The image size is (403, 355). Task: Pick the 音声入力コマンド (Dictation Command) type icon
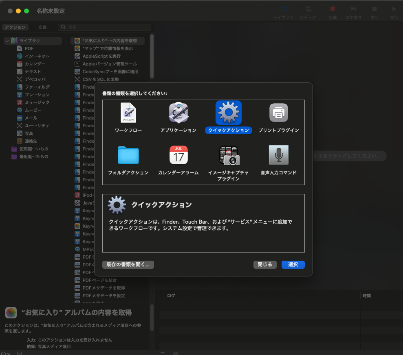(278, 155)
